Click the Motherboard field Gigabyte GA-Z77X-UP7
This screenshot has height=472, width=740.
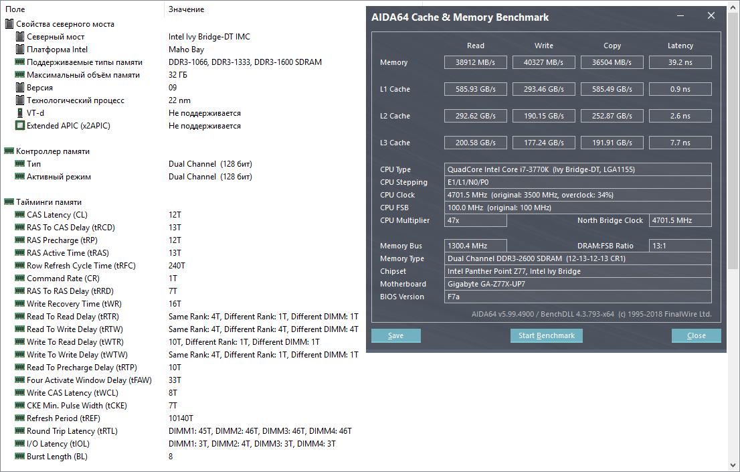pos(577,284)
